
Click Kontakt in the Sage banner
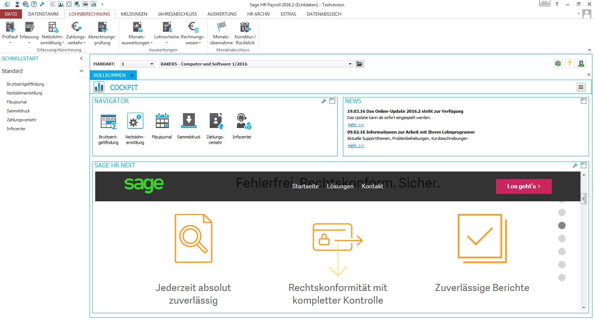click(x=372, y=186)
